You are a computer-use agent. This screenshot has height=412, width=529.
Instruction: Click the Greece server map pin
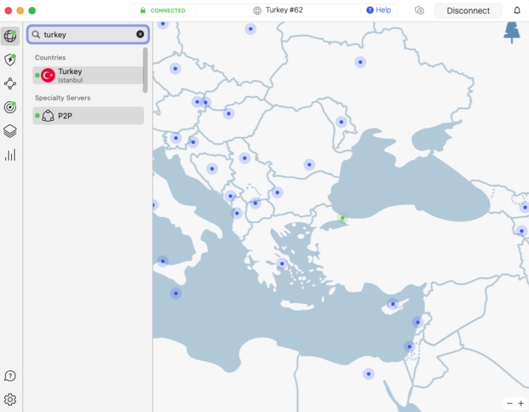point(282,263)
